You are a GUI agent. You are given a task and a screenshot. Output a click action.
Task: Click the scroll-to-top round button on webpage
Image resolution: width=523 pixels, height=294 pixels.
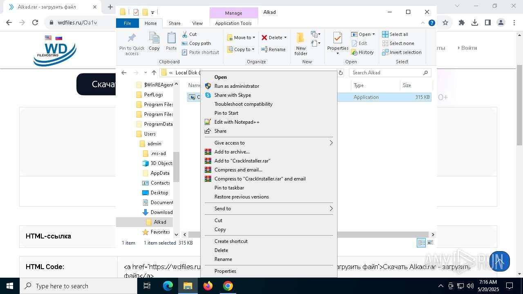point(499,261)
